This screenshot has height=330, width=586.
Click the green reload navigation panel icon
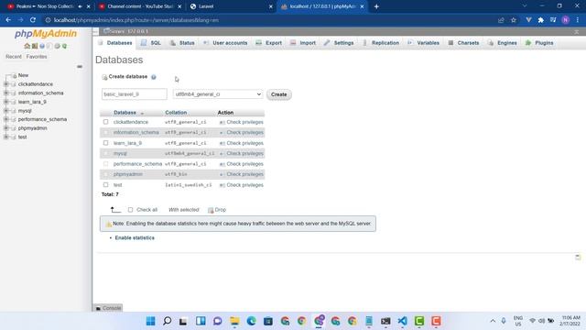[64, 46]
